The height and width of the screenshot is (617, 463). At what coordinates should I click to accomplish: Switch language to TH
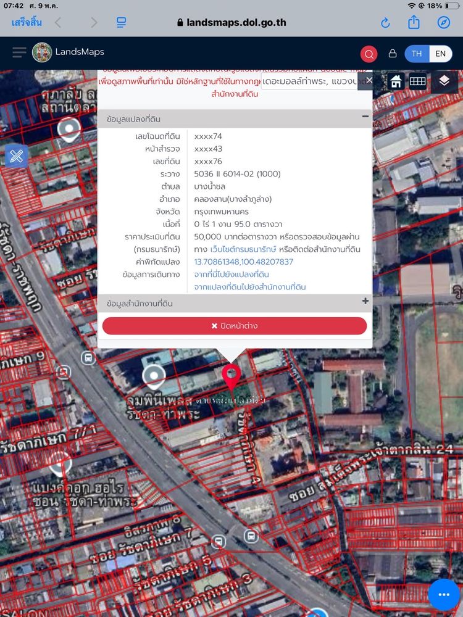[417, 54]
